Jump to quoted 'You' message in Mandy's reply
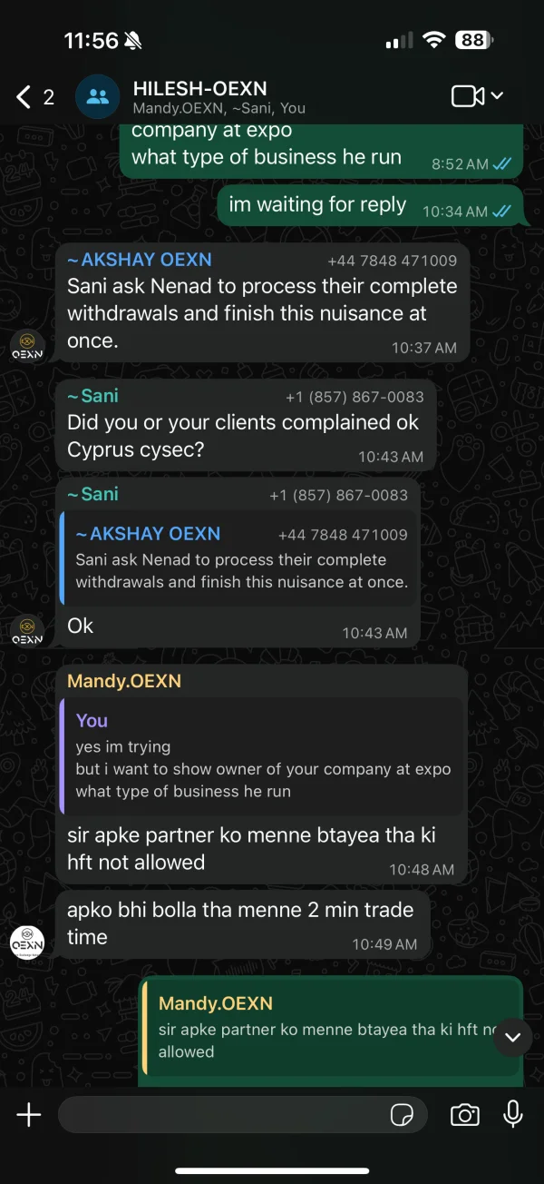The image size is (544, 1184). tap(263, 755)
